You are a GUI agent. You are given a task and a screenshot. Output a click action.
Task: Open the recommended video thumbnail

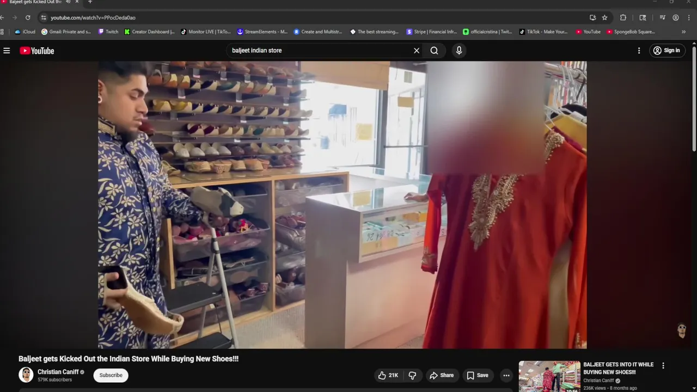click(549, 376)
